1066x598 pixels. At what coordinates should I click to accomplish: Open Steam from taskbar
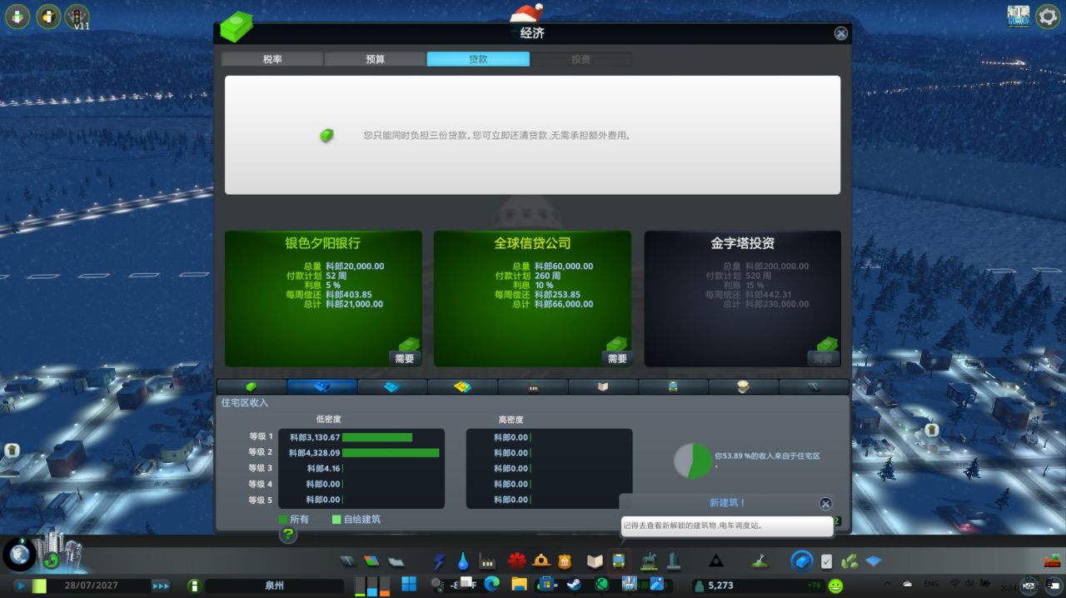574,585
